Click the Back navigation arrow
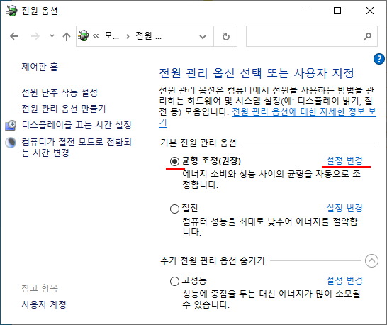387x325 pixels. click(x=14, y=36)
